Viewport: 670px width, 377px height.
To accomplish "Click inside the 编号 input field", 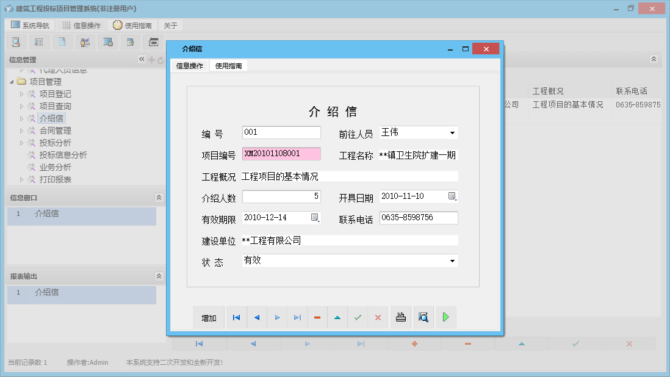I will 281,132.
